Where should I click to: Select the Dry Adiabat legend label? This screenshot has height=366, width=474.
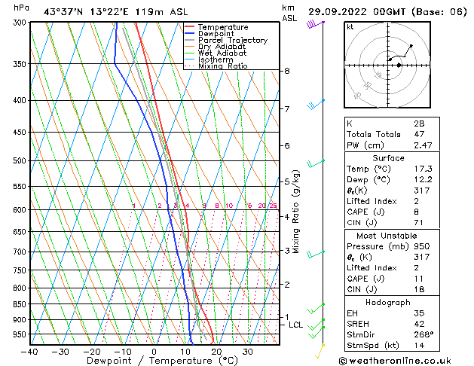coord(222,47)
